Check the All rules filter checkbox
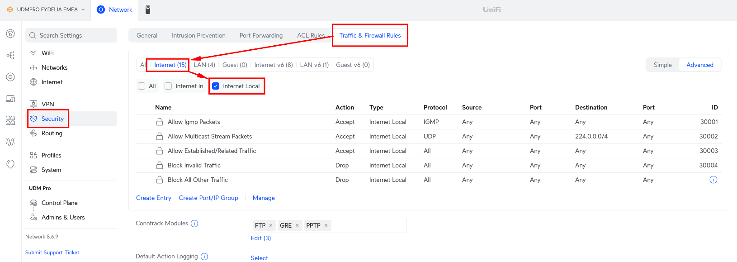This screenshot has width=737, height=262. (142, 86)
